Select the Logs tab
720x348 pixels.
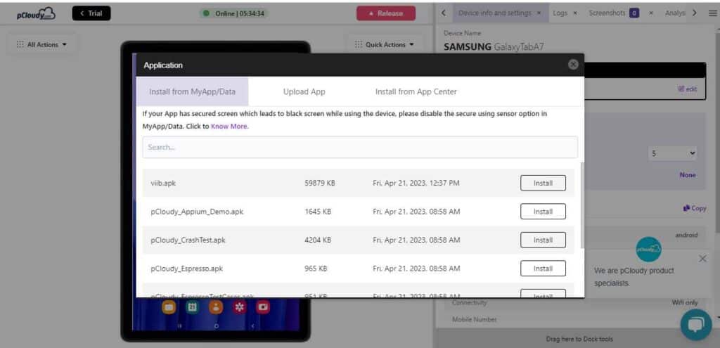[560, 13]
